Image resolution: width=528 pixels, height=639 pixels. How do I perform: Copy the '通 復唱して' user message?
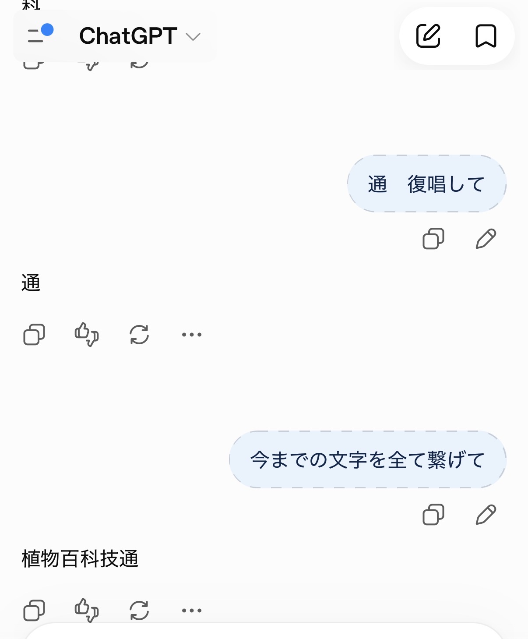[433, 239]
